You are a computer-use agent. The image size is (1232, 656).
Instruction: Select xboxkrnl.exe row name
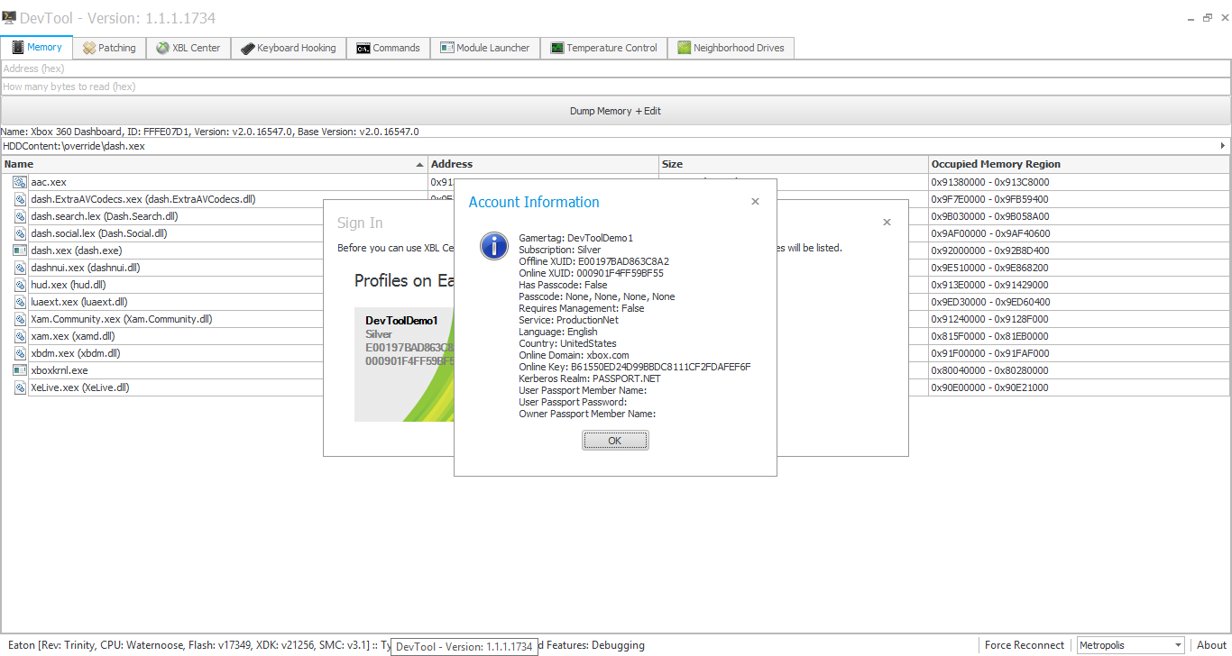pyautogui.click(x=60, y=370)
